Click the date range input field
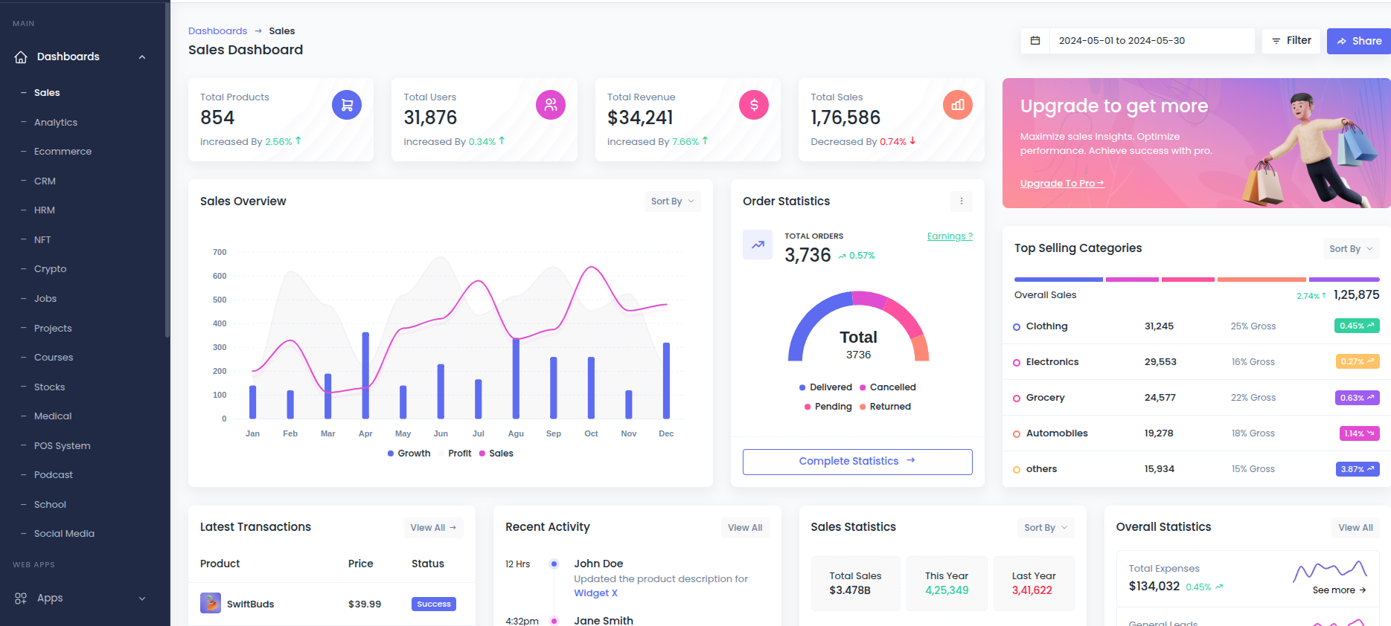Viewport: 1391px width, 626px height. (x=1151, y=41)
